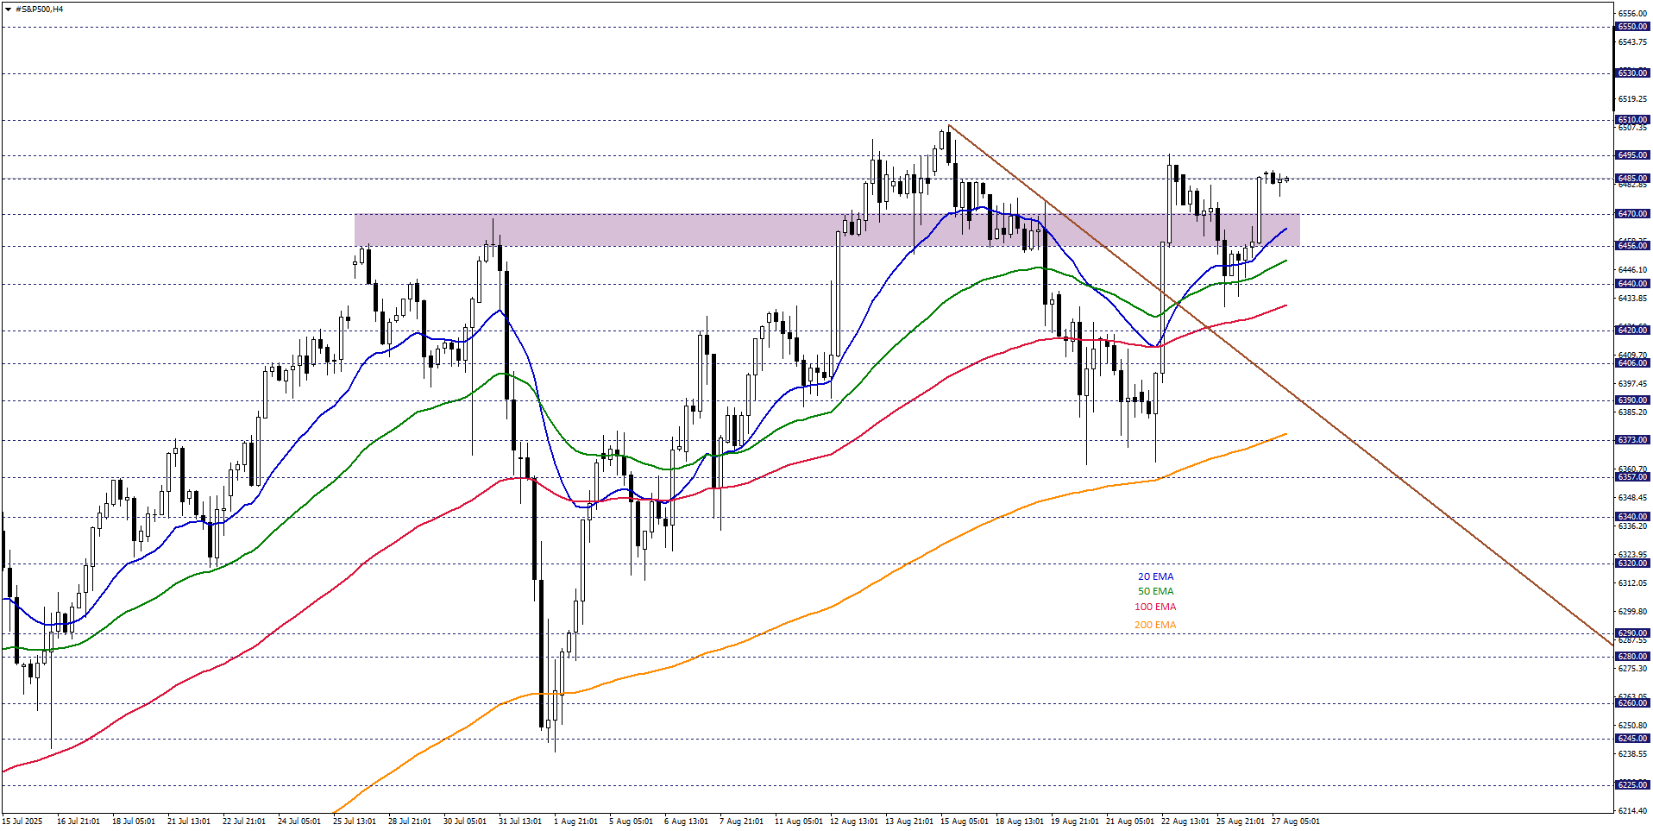
Task: Click the 15 Jul 2025 date label
Action: click(x=22, y=822)
